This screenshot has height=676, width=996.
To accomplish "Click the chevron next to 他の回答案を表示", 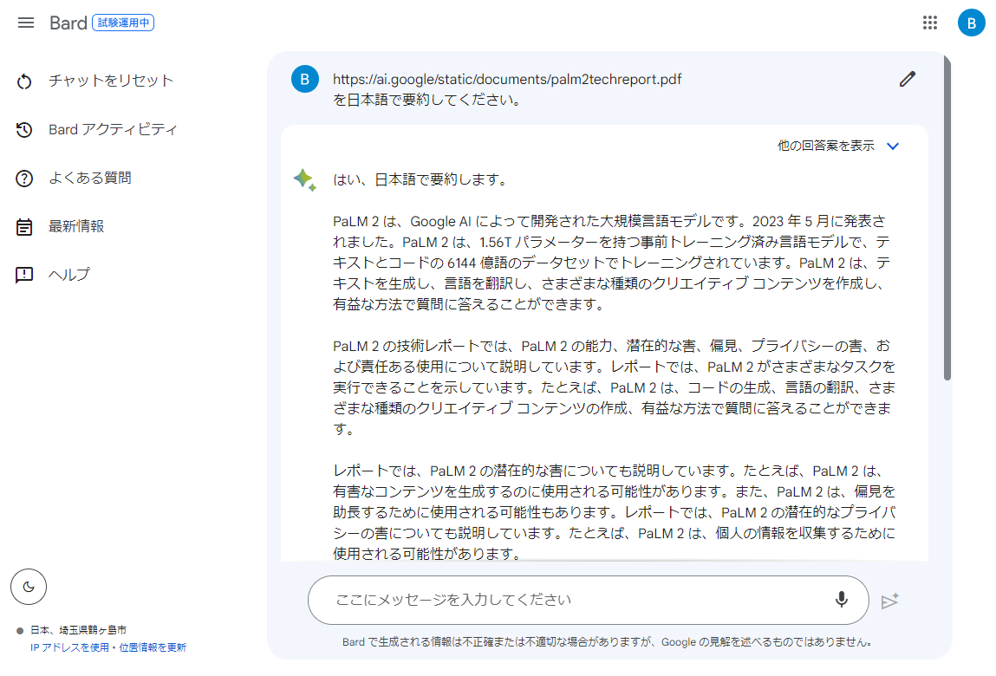I will coord(893,146).
